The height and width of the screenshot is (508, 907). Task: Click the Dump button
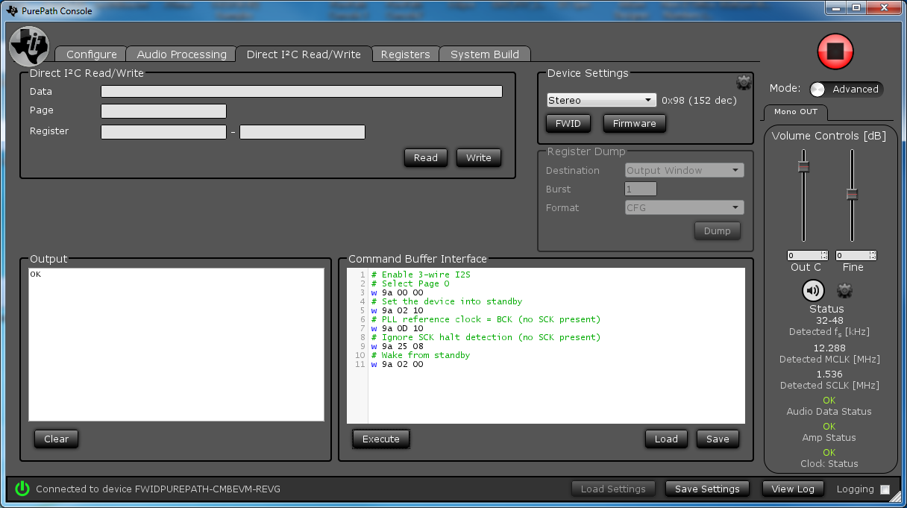[x=717, y=231]
